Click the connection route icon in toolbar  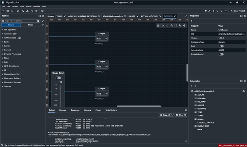(x=23, y=11)
